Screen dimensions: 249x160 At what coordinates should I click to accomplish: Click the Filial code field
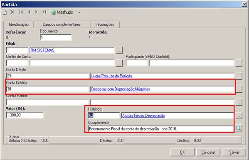[x=17, y=50]
